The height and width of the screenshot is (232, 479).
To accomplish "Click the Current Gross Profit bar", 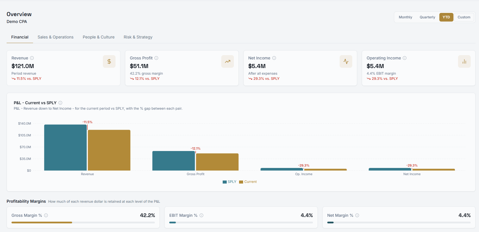I will [217, 162].
